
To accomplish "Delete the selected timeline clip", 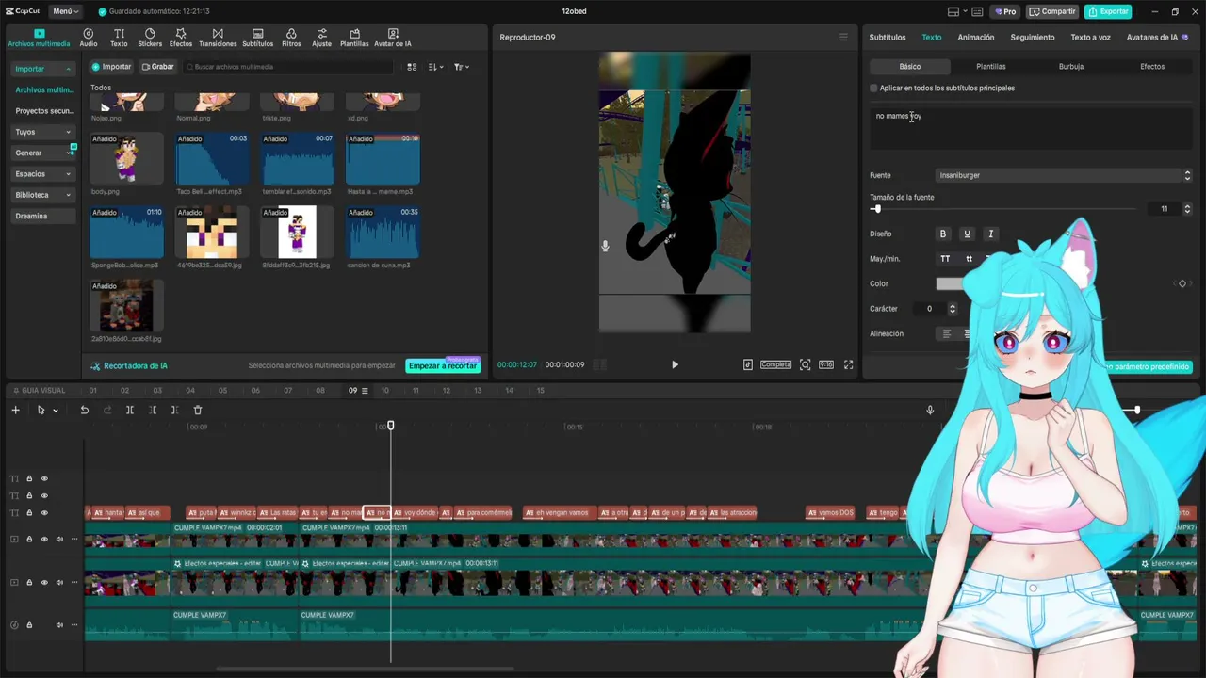I will (x=197, y=410).
